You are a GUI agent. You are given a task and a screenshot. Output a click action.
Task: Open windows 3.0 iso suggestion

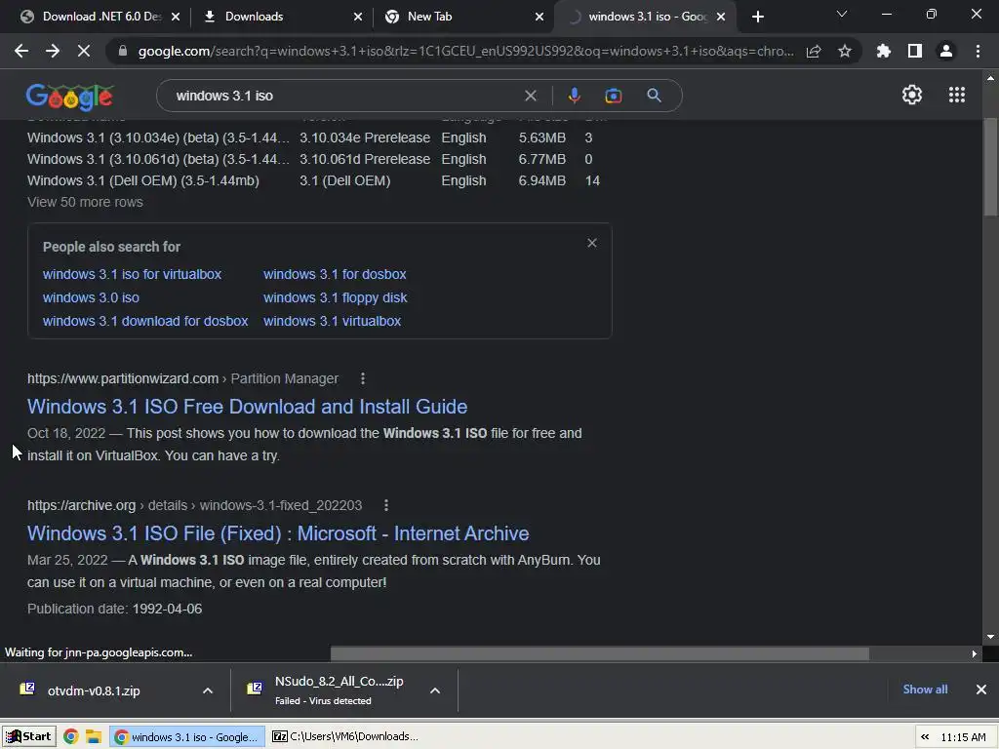point(91,297)
